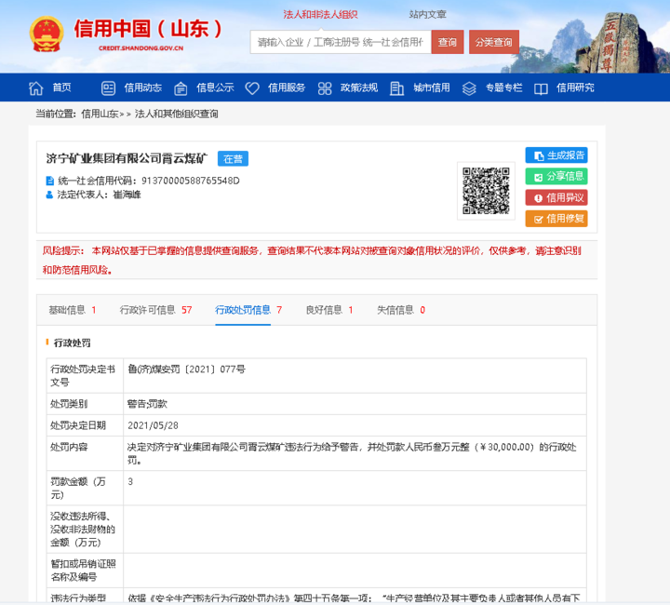Click the company QR code
670x605 pixels.
(x=486, y=191)
